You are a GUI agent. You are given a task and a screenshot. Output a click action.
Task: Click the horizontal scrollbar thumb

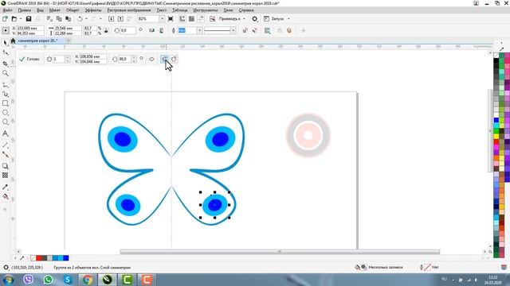(280, 252)
